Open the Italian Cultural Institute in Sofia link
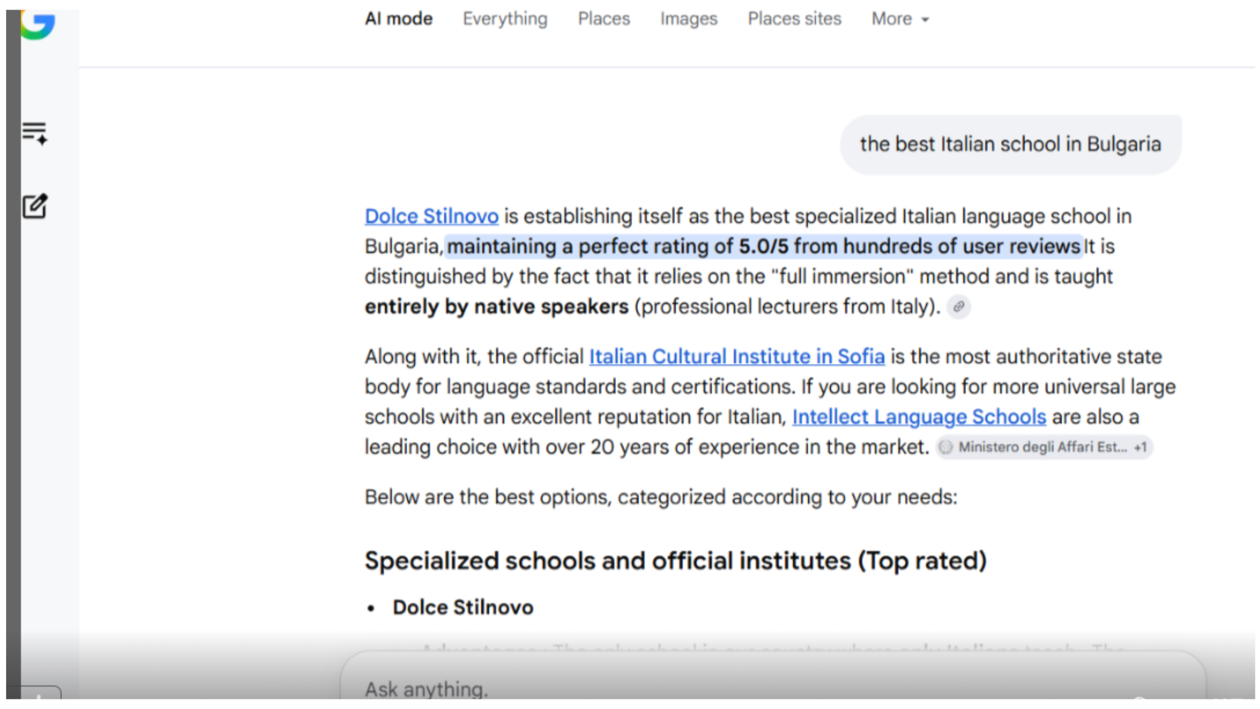 pos(737,357)
